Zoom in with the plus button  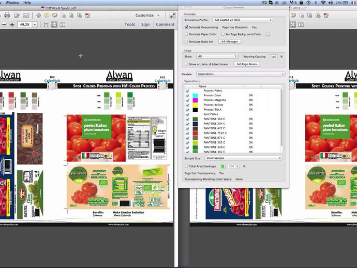coord(12,24)
